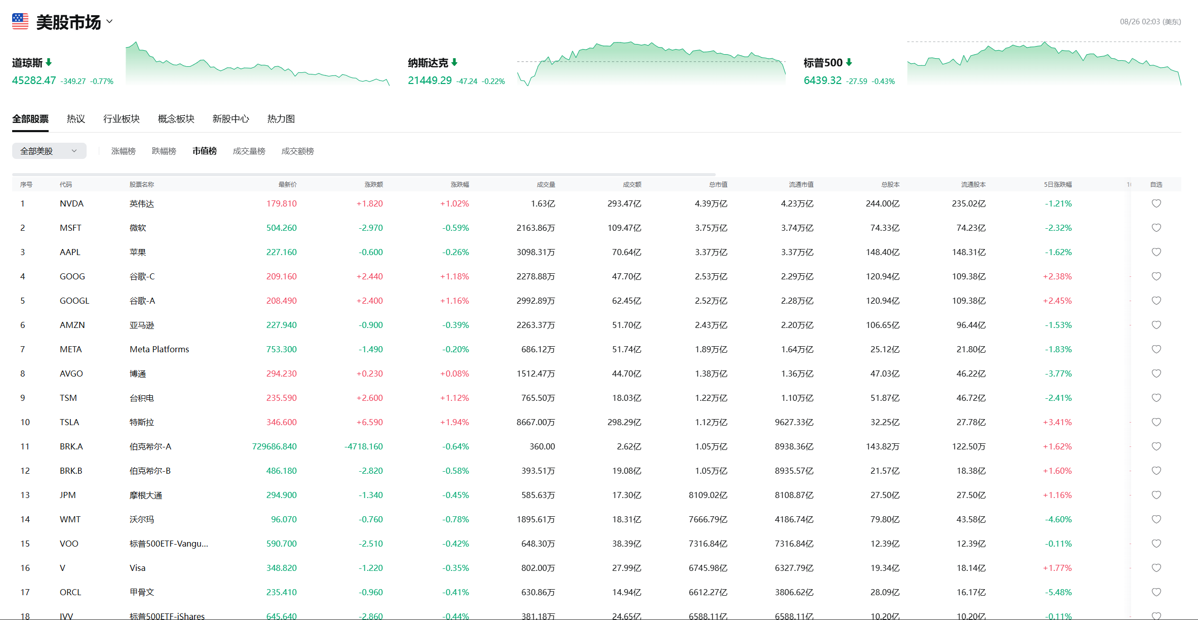Image resolution: width=1198 pixels, height=620 pixels.
Task: Open the 道琼斯 index chart
Action: tap(257, 63)
